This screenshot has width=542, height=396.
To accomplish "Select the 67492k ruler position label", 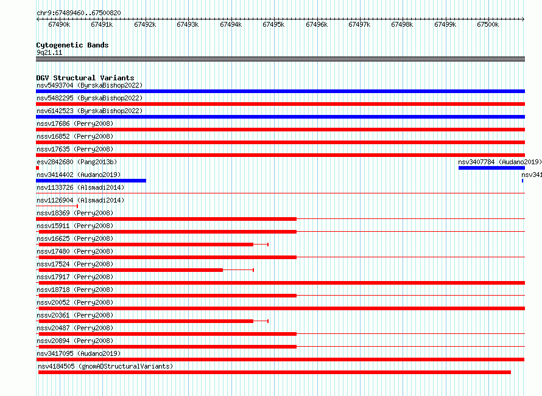I will coord(145,24).
